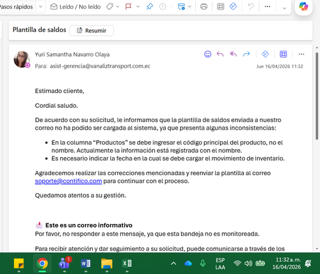
Task: Click the microphone icon in tray
Action: coord(203,263)
